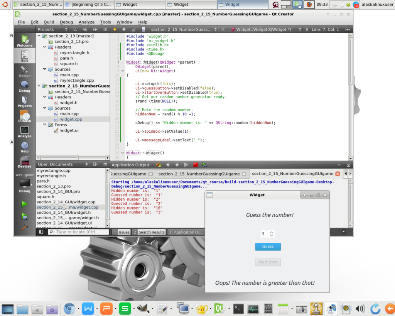Toggle link-with-editor sync in Projects panel
The height and width of the screenshot is (316, 395).
[85, 29]
